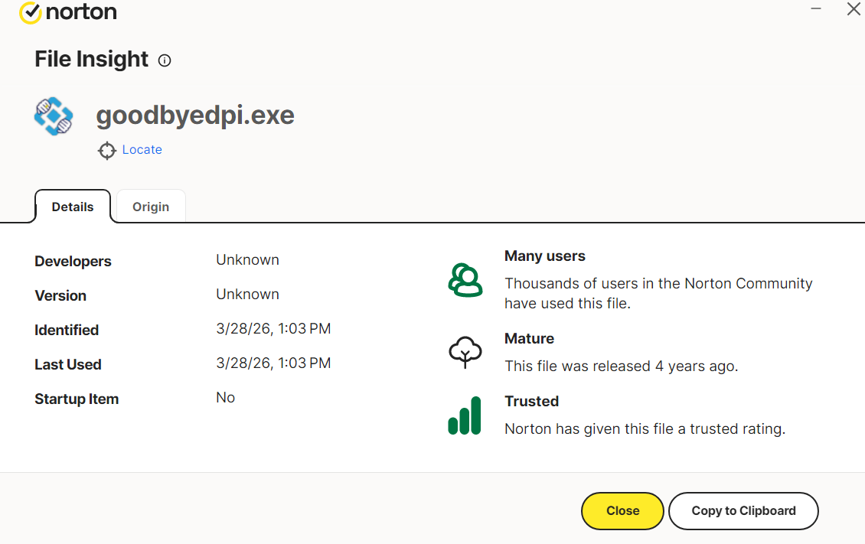Open the File Insight info icon
This screenshot has width=865, height=544.
tap(165, 60)
